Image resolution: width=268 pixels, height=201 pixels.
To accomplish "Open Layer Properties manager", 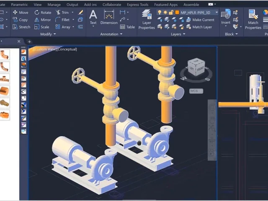I will click(x=147, y=19).
